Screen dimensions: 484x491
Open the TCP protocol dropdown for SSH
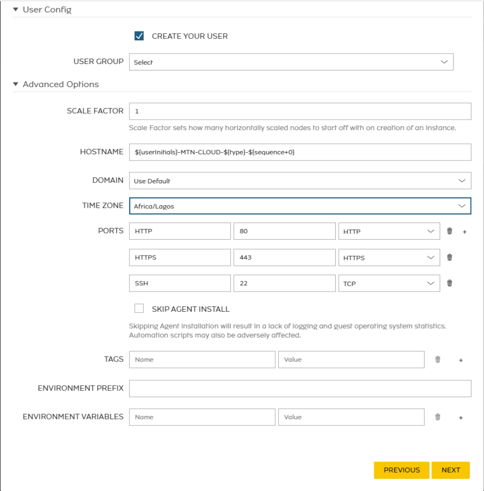pyautogui.click(x=389, y=283)
